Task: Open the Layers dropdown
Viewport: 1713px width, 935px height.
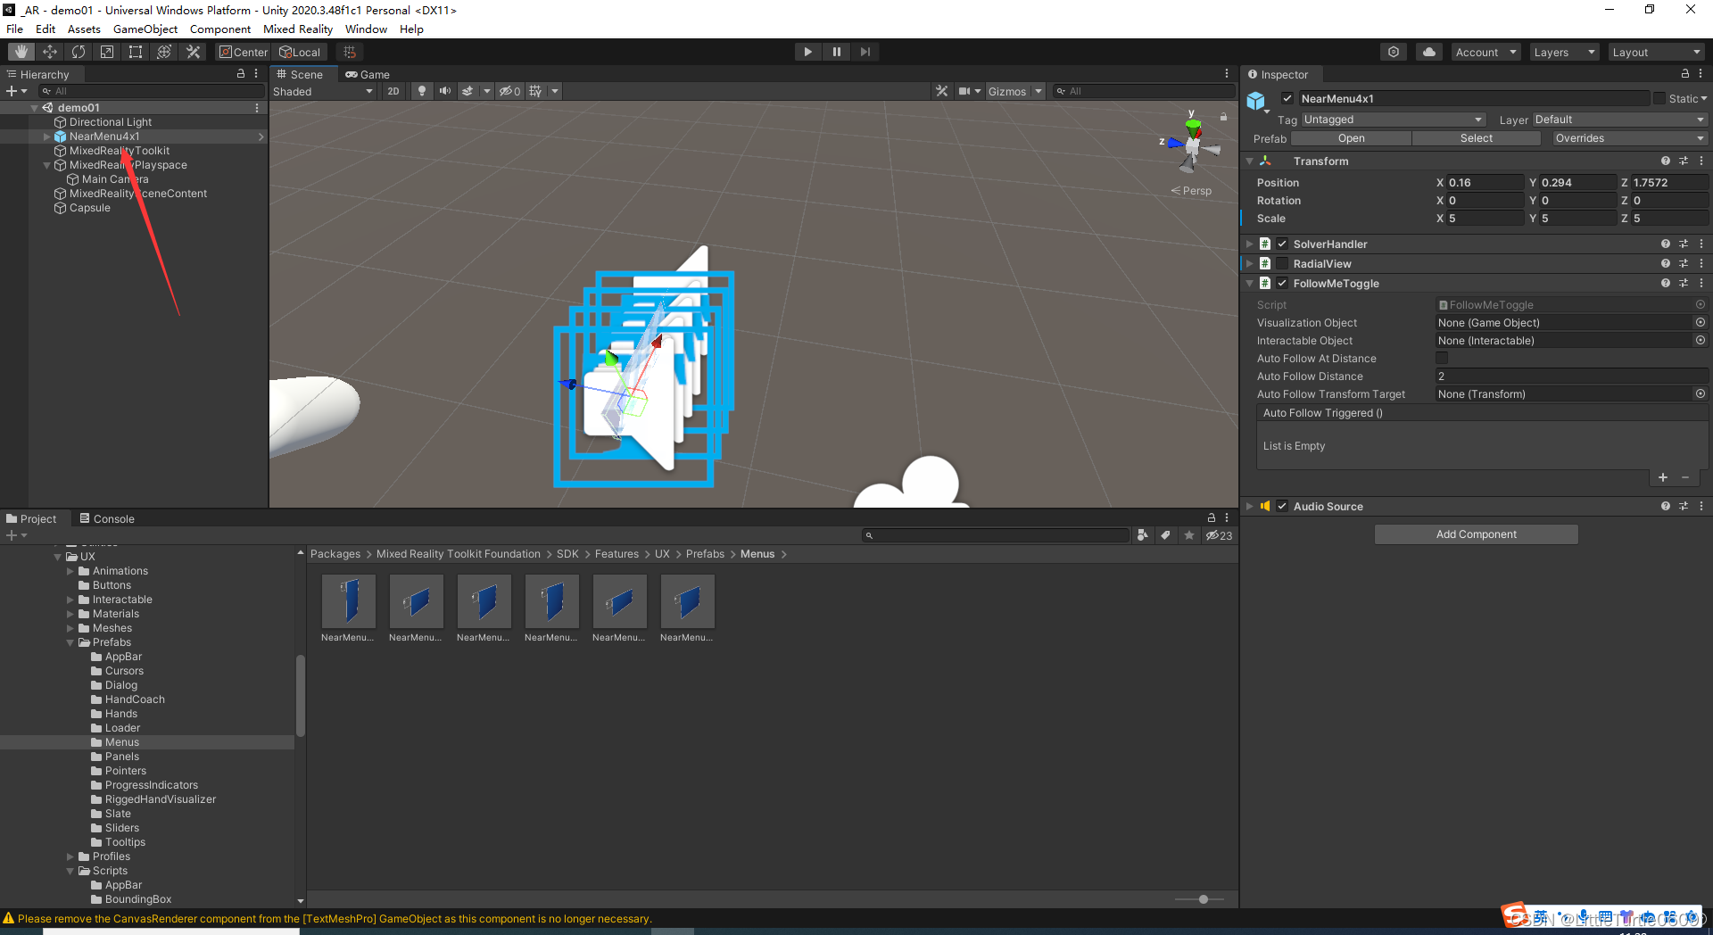Action: pyautogui.click(x=1564, y=52)
